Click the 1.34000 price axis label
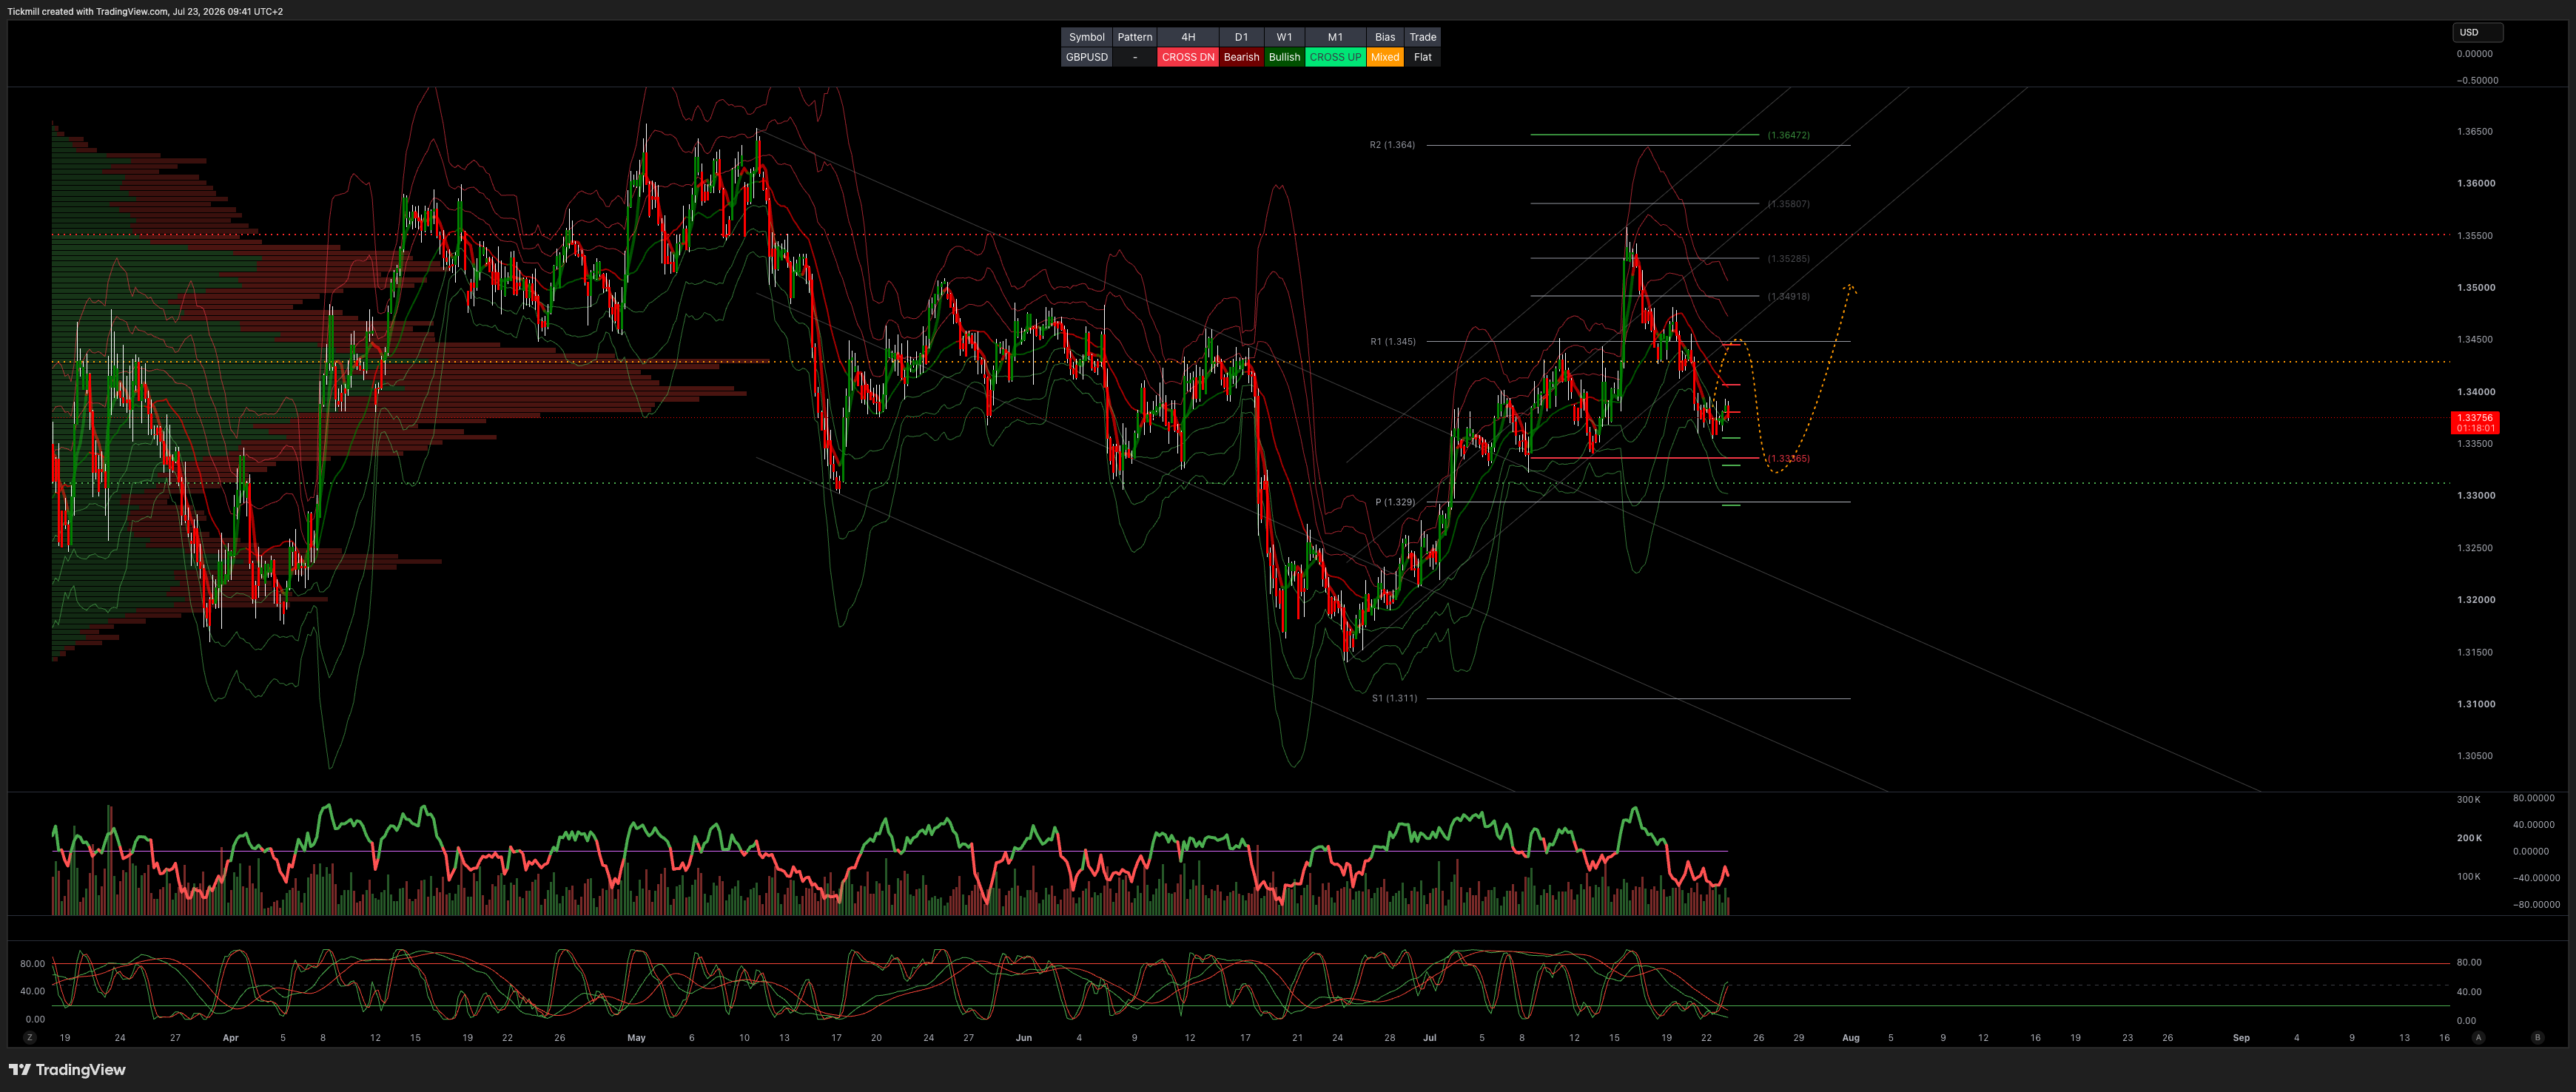The height and width of the screenshot is (1092, 2576). click(x=2475, y=392)
